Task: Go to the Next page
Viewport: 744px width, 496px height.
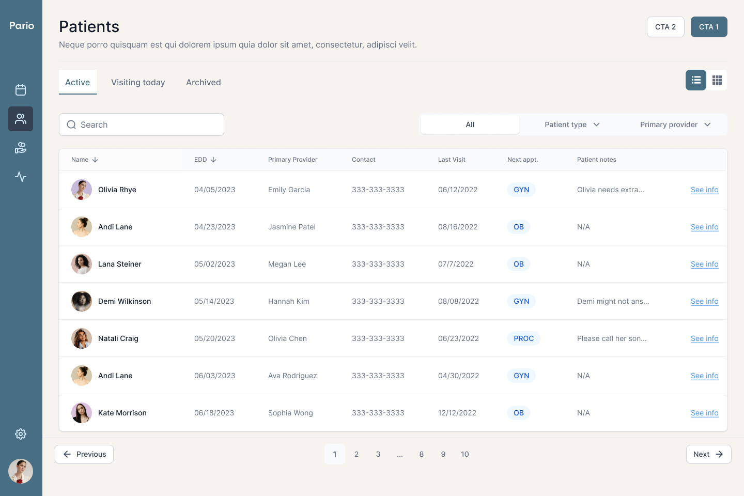Action: tap(708, 454)
